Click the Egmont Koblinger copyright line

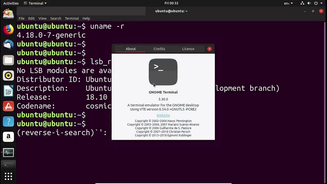pyautogui.click(x=163, y=135)
